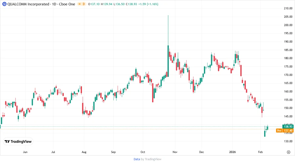Select the 130.00 price axis label
295x163 pixels.
pos(288,141)
